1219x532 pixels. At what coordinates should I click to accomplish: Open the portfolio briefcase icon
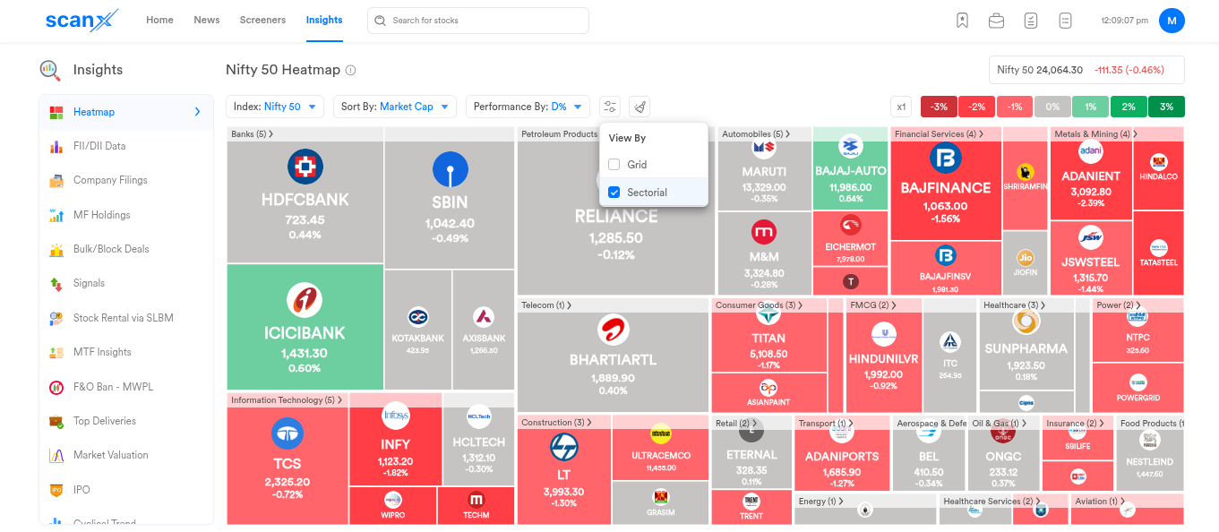(x=996, y=20)
